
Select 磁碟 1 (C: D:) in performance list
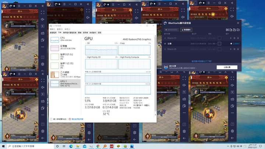65,65
